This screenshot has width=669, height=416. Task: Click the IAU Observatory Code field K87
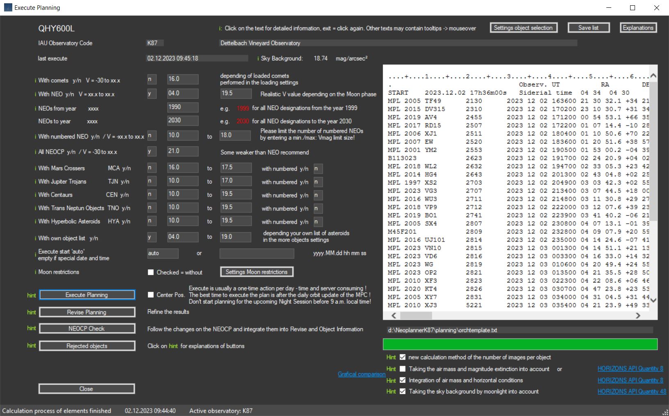pyautogui.click(x=154, y=43)
